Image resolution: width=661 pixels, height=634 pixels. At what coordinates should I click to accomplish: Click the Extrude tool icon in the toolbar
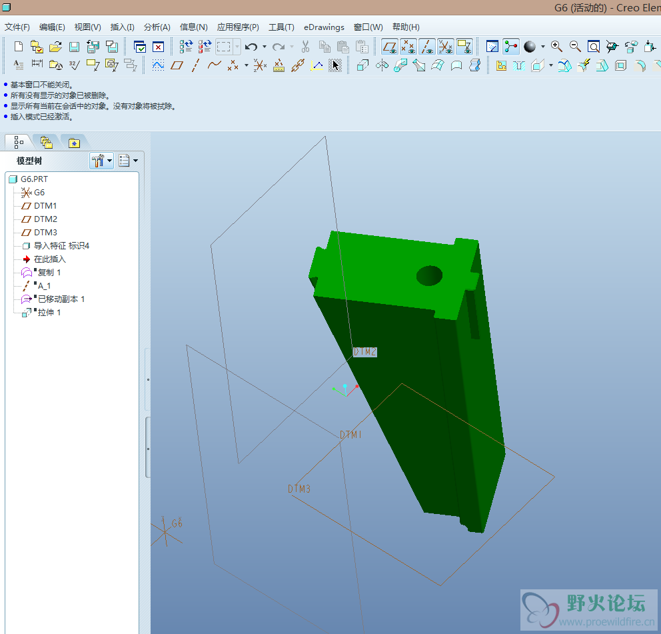tap(363, 65)
